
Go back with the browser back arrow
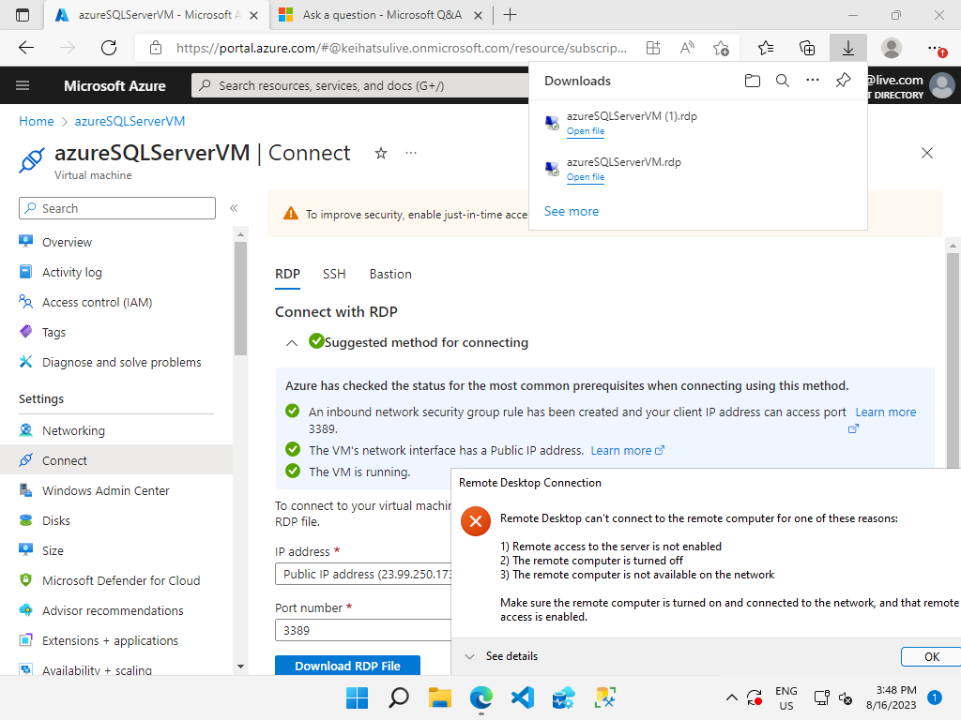[x=25, y=48]
